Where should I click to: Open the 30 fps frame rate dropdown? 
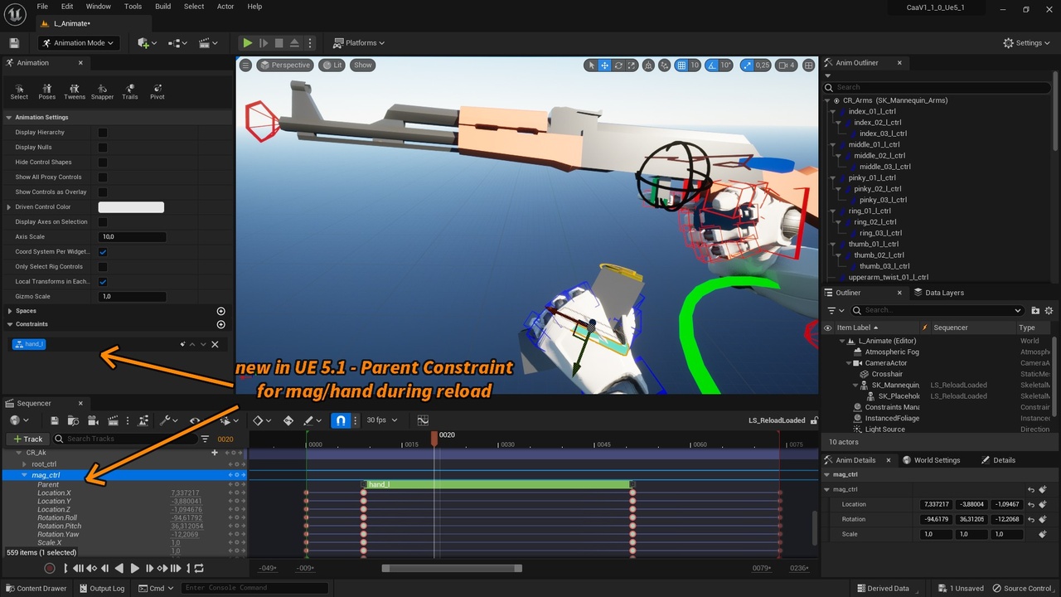(x=381, y=420)
